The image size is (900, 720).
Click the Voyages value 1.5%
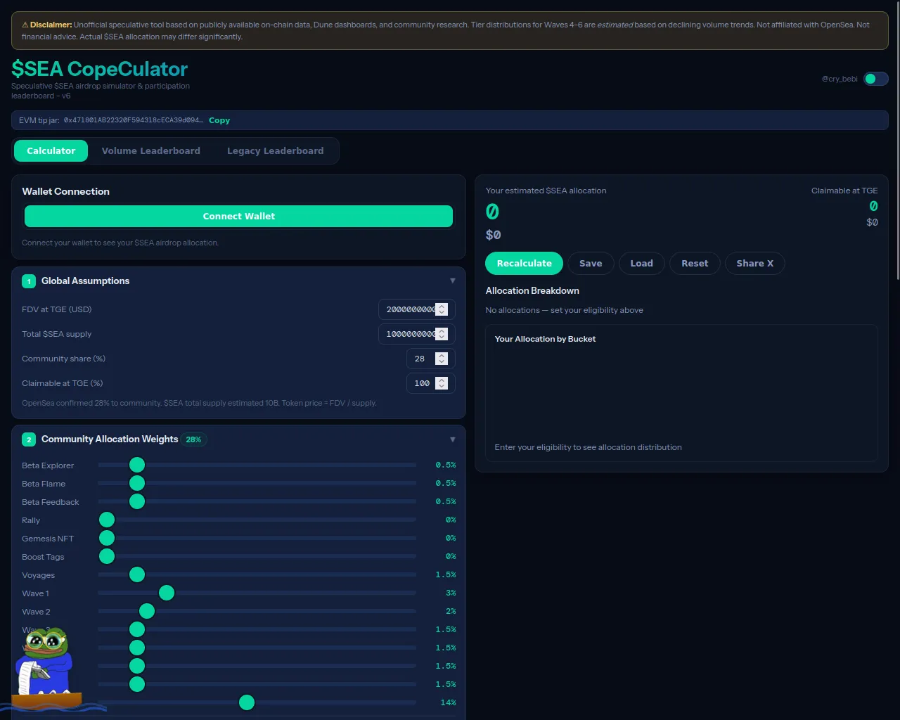(446, 574)
